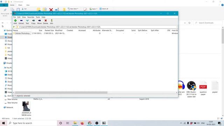Screen dimensions: 224x126
Task: Click the Copy button in 7-Zip toolbar
Action: tap(33, 22)
